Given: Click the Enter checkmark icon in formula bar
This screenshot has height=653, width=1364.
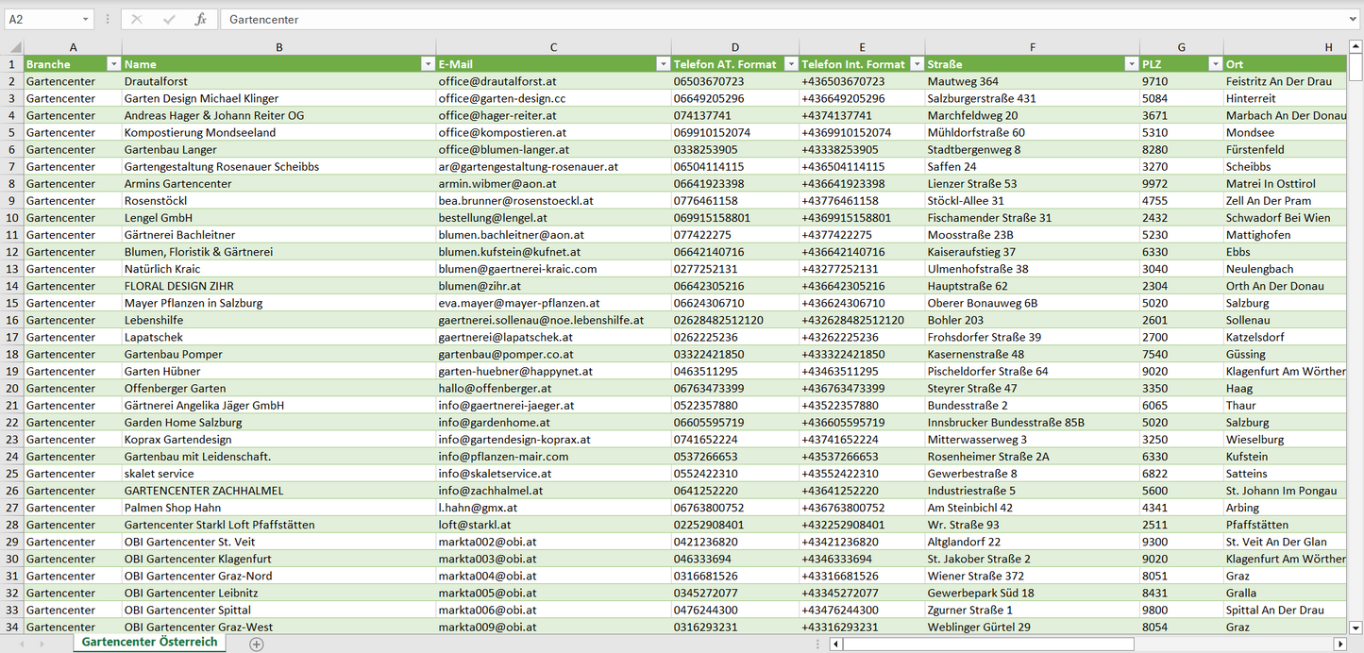Looking at the screenshot, I should [x=169, y=19].
